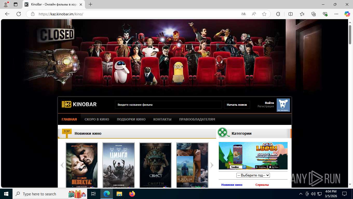Viewport: 353px width, 199px height.
Task: Open the ПРАВООБЛАДАТЕЛЯМ menu item
Action: coord(197,119)
